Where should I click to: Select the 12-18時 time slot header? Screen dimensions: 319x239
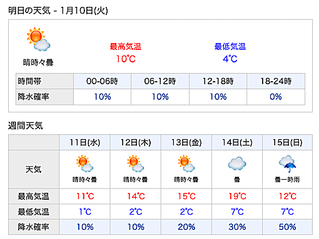pyautogui.click(x=218, y=81)
